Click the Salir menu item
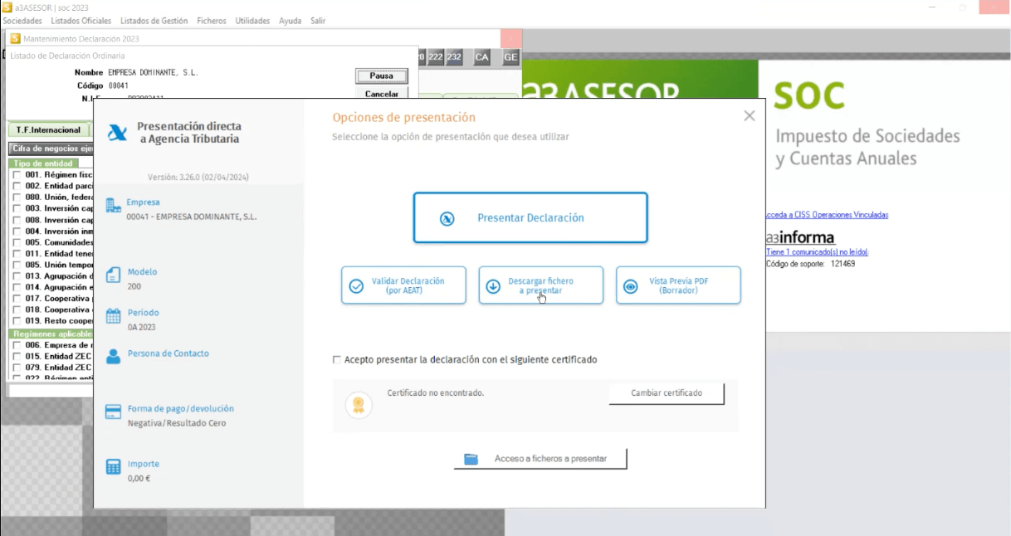The image size is (1011, 536). tap(318, 21)
